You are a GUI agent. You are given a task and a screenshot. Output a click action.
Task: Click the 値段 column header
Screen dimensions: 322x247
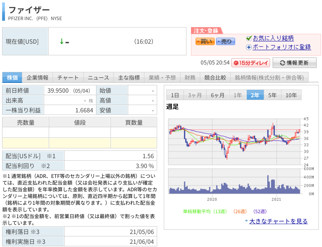80,122
